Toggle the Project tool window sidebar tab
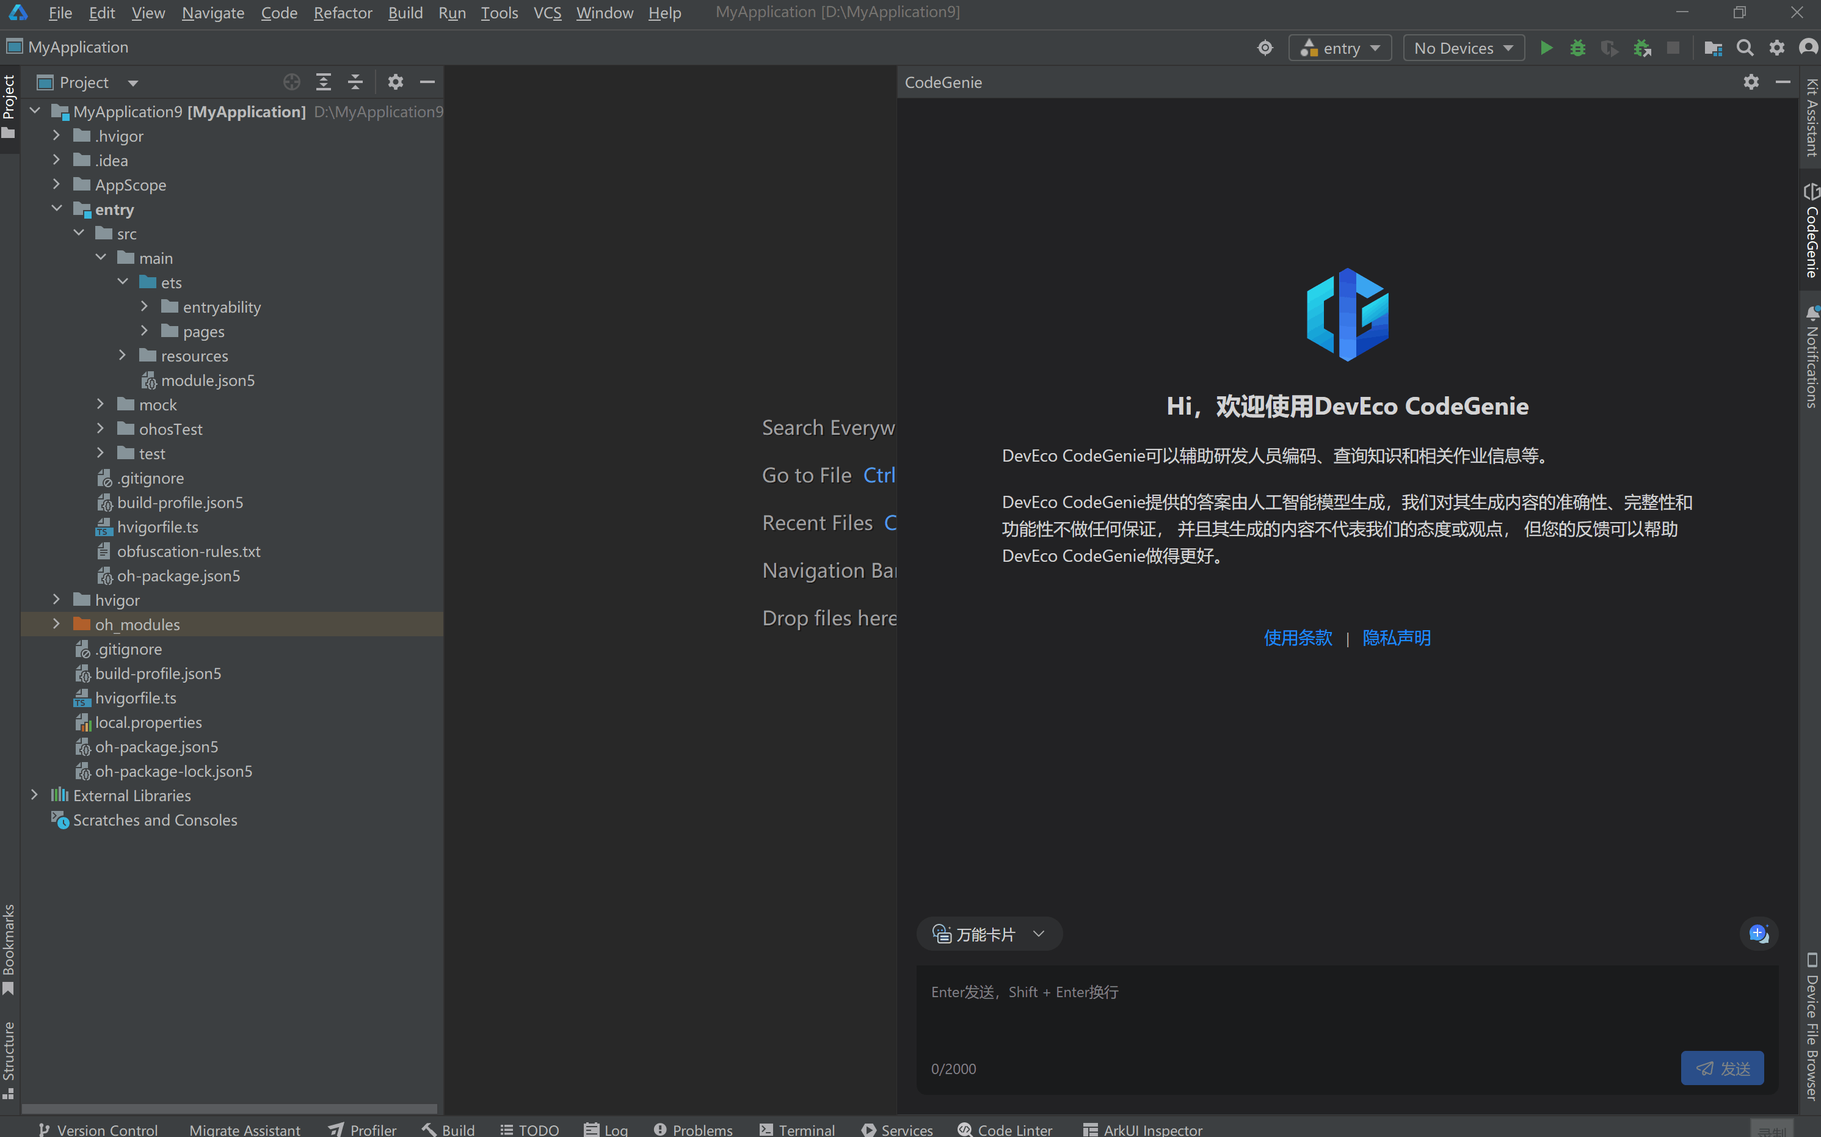 tap(9, 105)
